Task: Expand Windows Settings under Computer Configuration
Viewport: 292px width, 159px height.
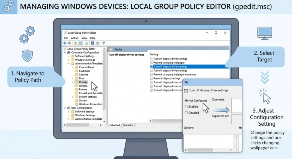Action: tap(68, 60)
